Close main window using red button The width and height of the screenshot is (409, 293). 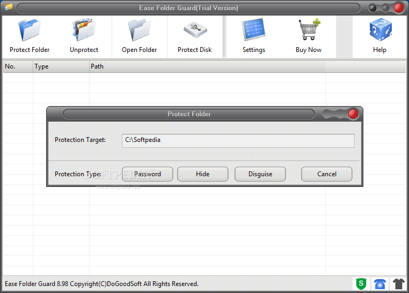pos(399,8)
